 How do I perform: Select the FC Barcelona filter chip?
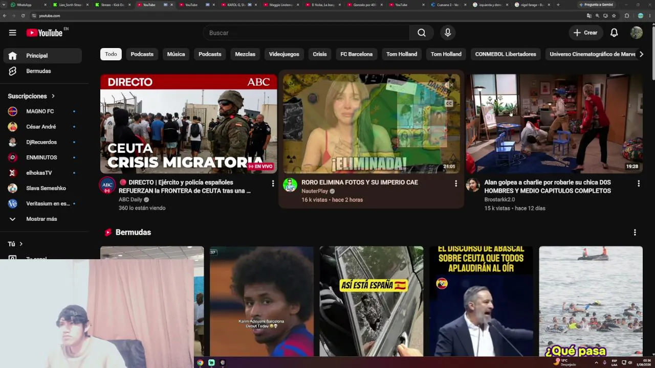tap(357, 54)
